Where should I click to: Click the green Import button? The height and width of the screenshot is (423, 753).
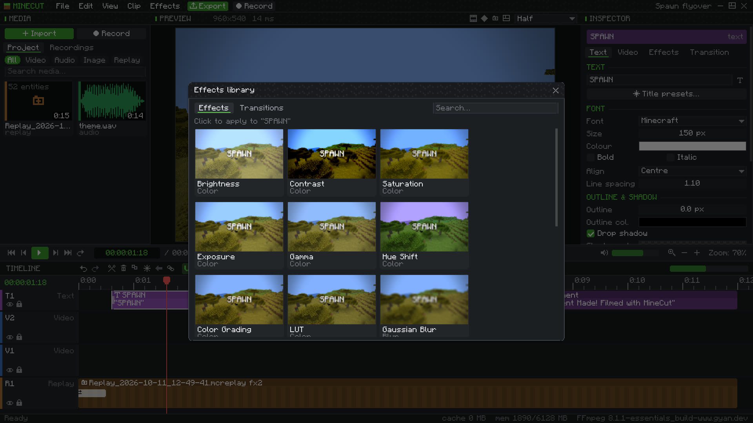click(x=39, y=34)
